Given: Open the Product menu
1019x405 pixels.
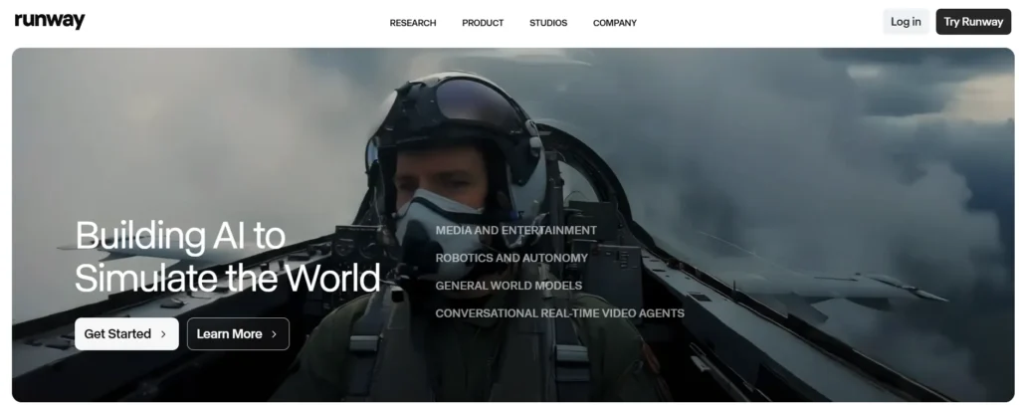Looking at the screenshot, I should [x=483, y=23].
